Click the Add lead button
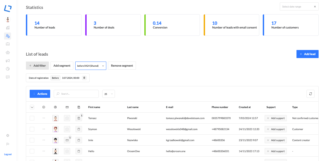The image size is (324, 161). 307,54
